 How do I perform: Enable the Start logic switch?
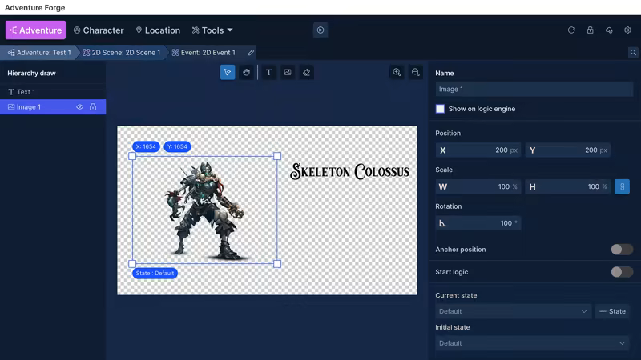621,272
